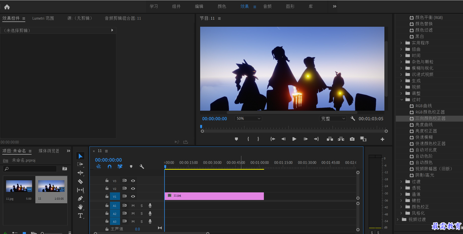Mute track A1
This screenshot has height=234, width=463.
point(133,206)
